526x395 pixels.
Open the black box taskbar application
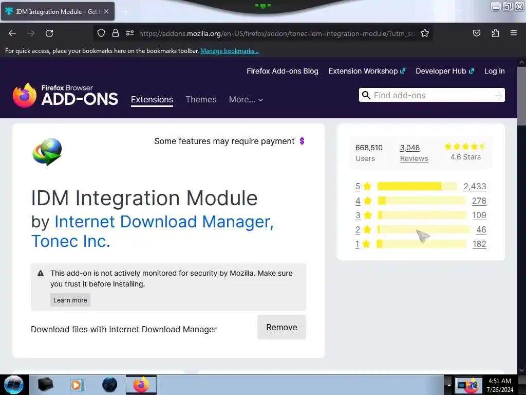[x=46, y=385]
